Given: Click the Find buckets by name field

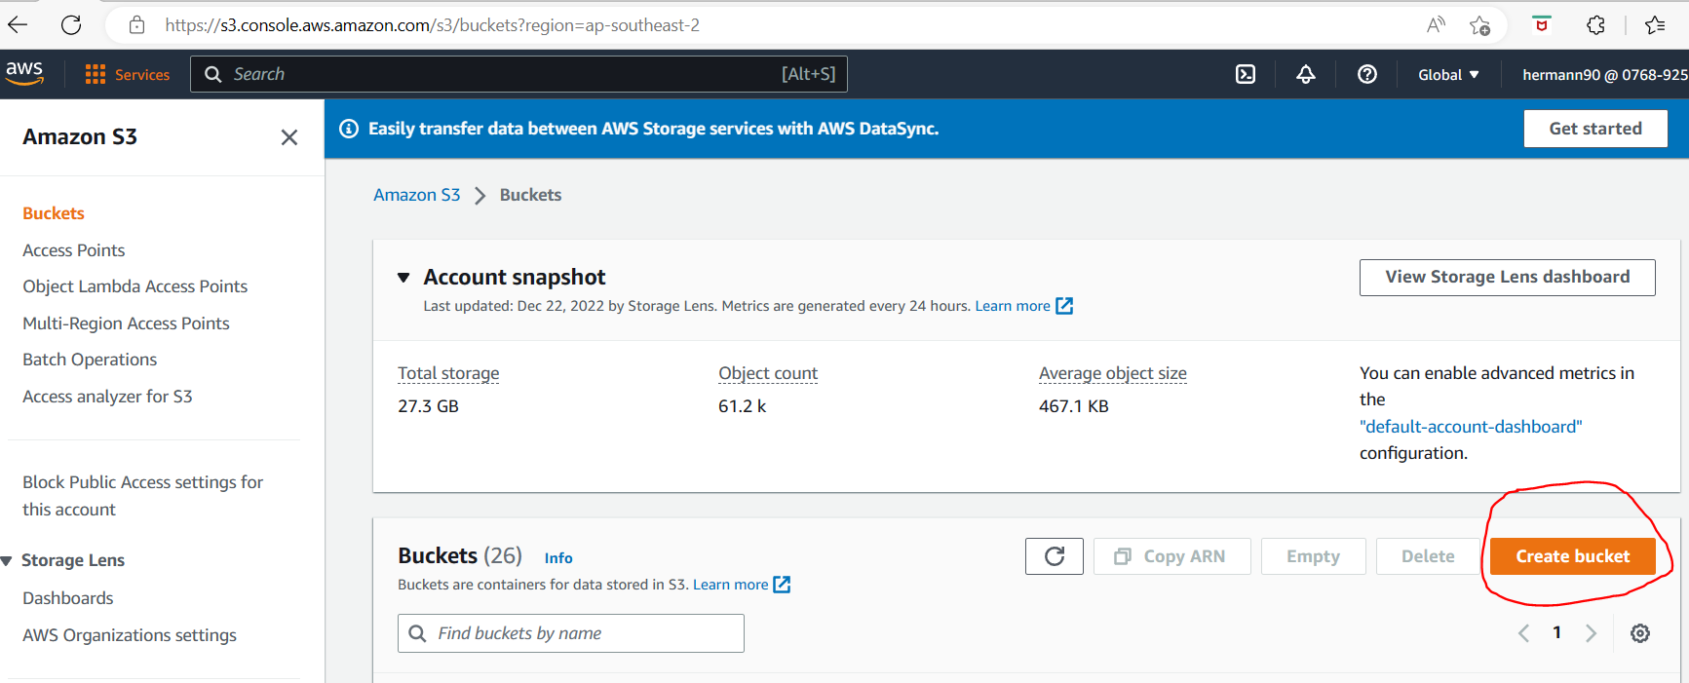Looking at the screenshot, I should pyautogui.click(x=571, y=633).
